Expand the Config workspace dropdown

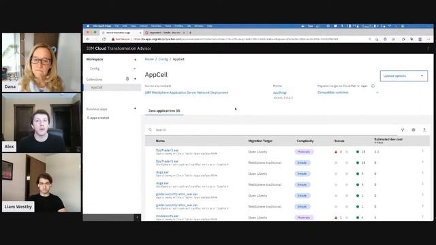(135, 69)
